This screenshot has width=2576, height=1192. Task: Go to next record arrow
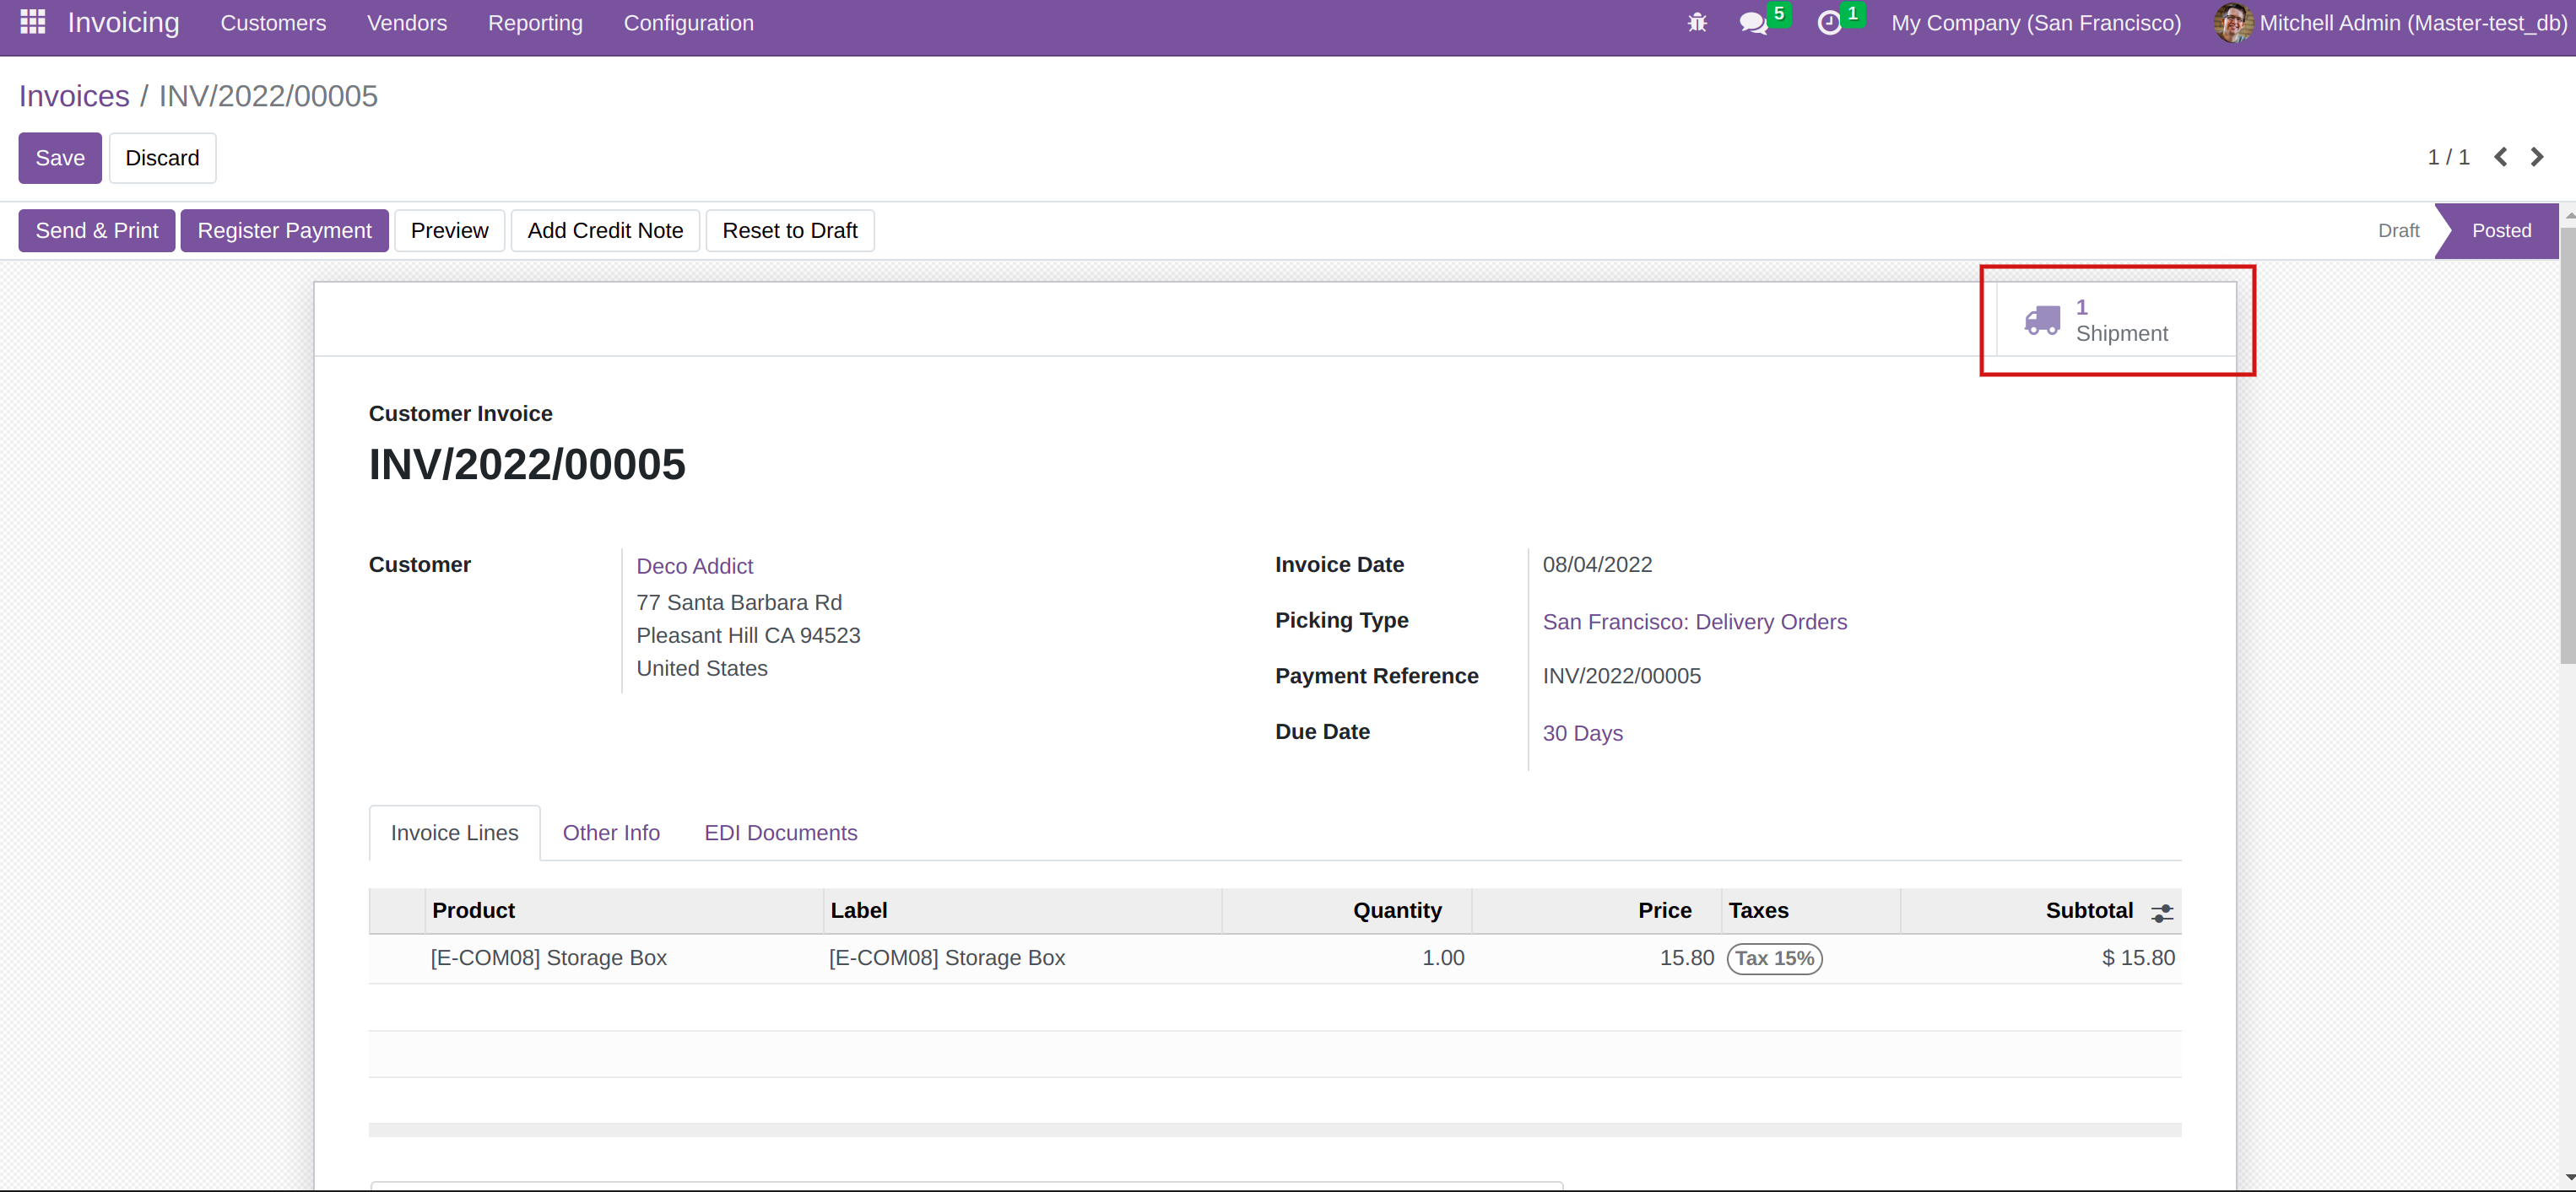pyautogui.click(x=2537, y=157)
